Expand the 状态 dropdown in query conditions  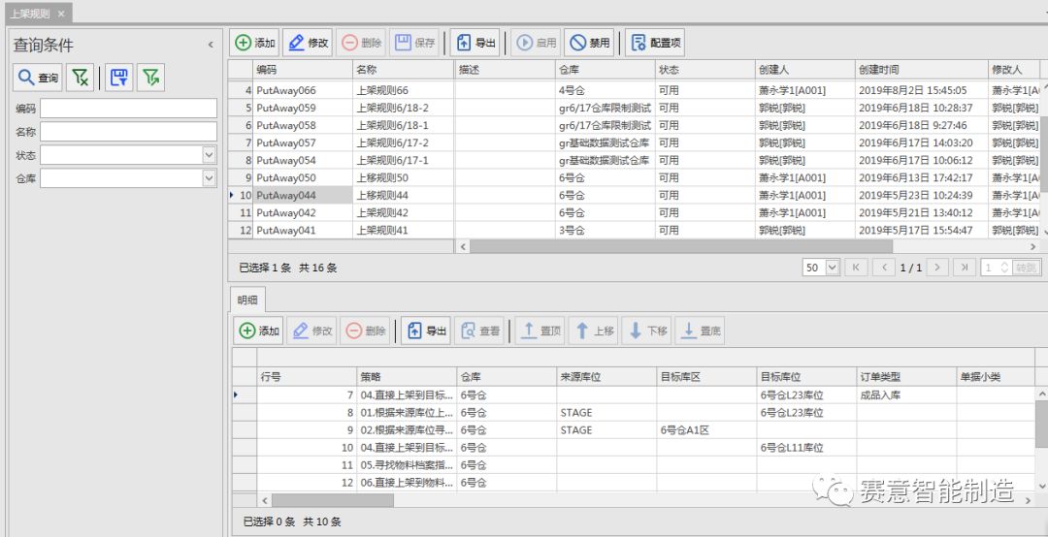pos(209,155)
